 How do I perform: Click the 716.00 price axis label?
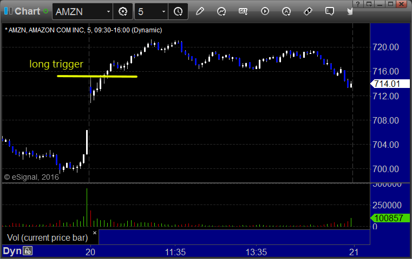tap(385, 71)
